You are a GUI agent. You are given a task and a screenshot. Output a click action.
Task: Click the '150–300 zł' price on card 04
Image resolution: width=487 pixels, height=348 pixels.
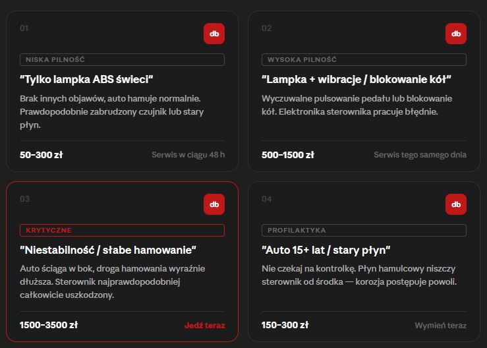(x=285, y=326)
